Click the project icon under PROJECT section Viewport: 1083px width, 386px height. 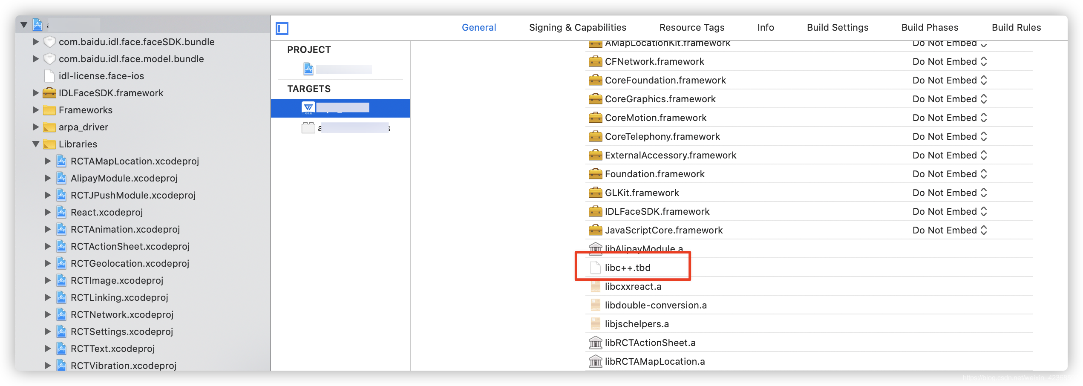pyautogui.click(x=308, y=69)
